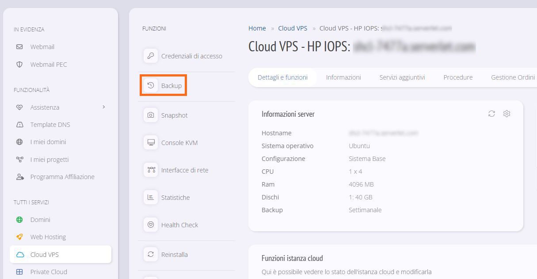Click the green Domini globe icon

19,220
